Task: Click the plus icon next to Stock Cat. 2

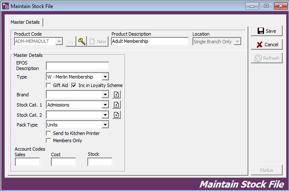Action: (x=117, y=115)
